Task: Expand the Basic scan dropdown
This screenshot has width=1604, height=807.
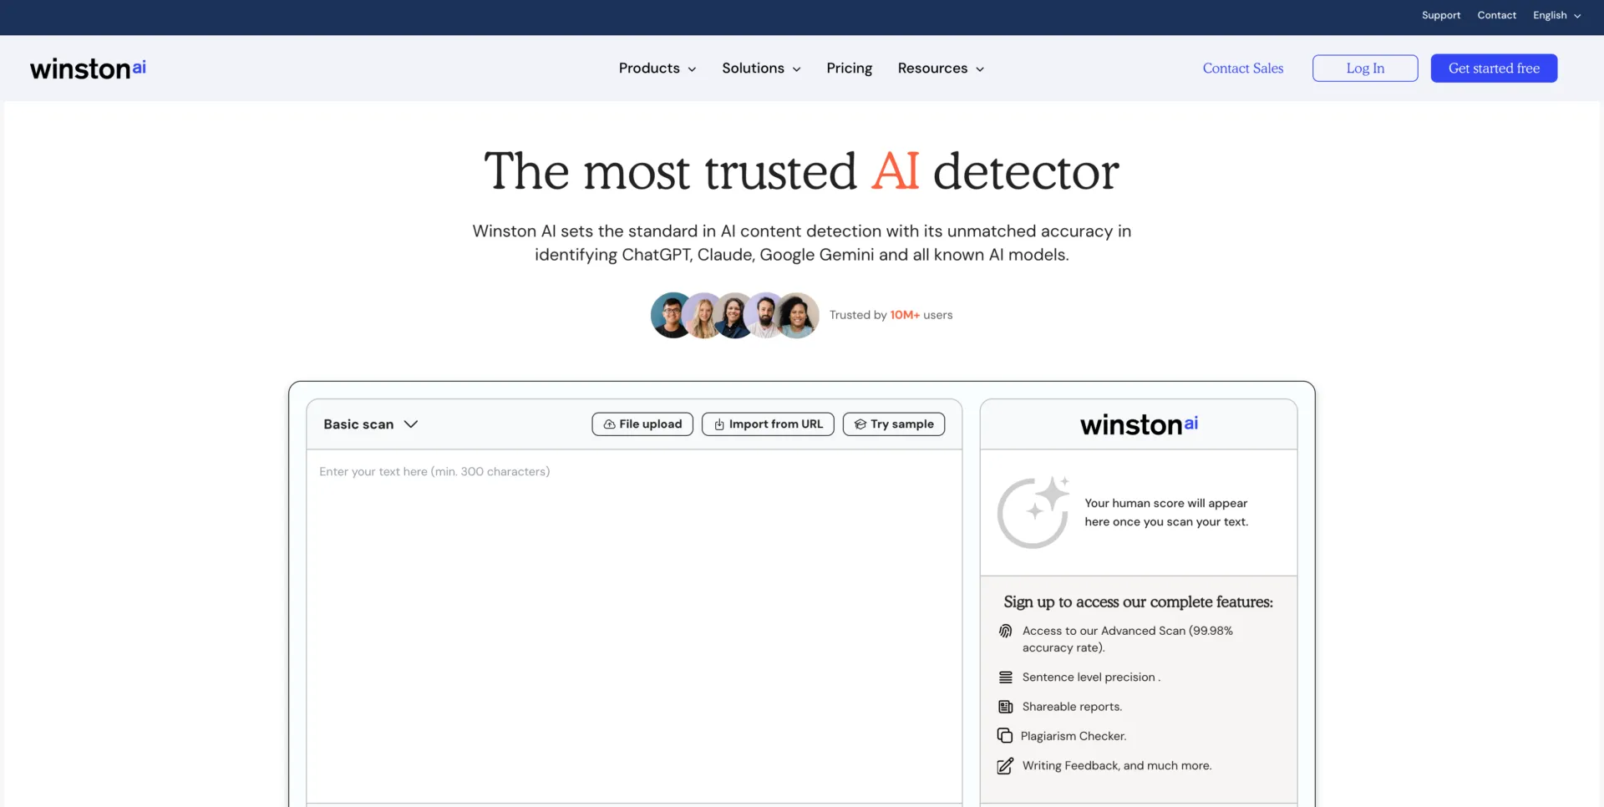Action: pos(369,424)
